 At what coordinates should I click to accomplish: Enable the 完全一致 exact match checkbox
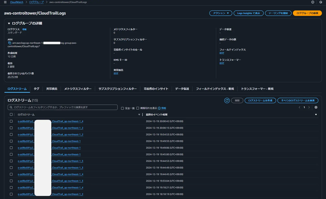(123, 108)
